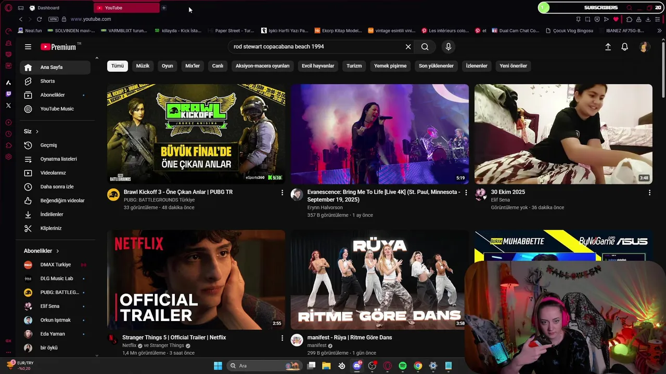Open Videolarınız
The image size is (666, 374).
point(55,173)
